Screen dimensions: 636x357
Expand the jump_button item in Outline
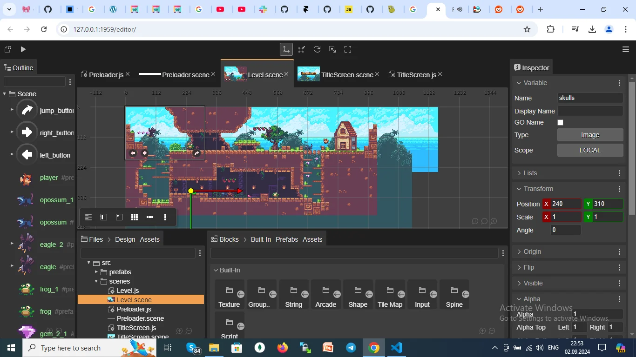point(12,110)
